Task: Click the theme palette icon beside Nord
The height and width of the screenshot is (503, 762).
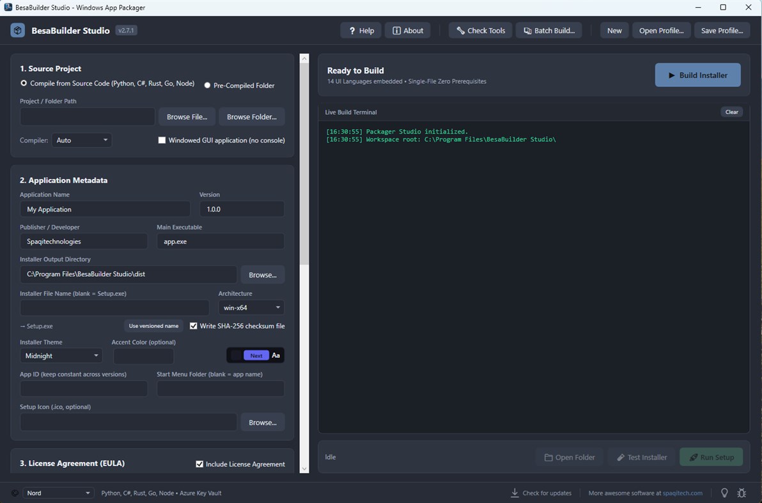Action: [15, 493]
